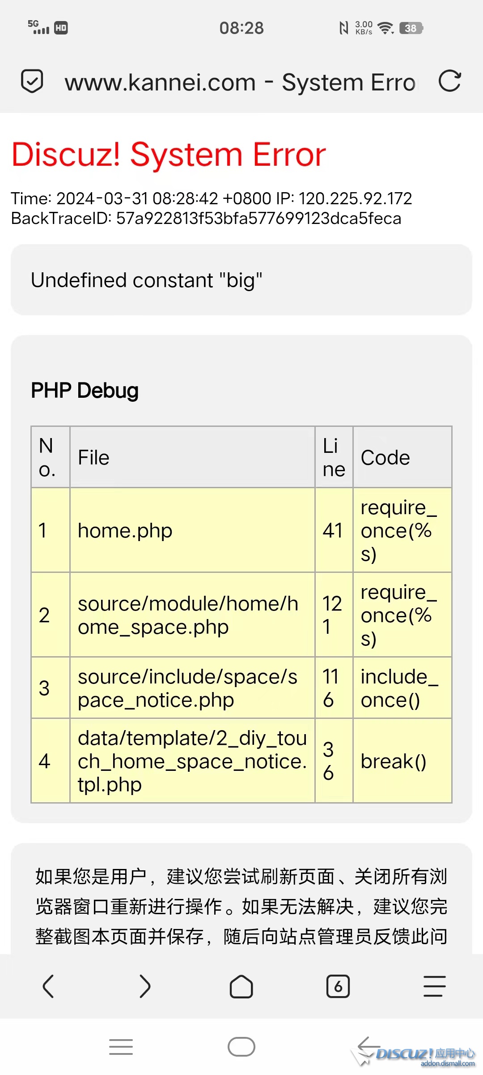This screenshot has width=483, height=1075.
Task: Reload the page with the refresh icon
Action: pos(449,81)
